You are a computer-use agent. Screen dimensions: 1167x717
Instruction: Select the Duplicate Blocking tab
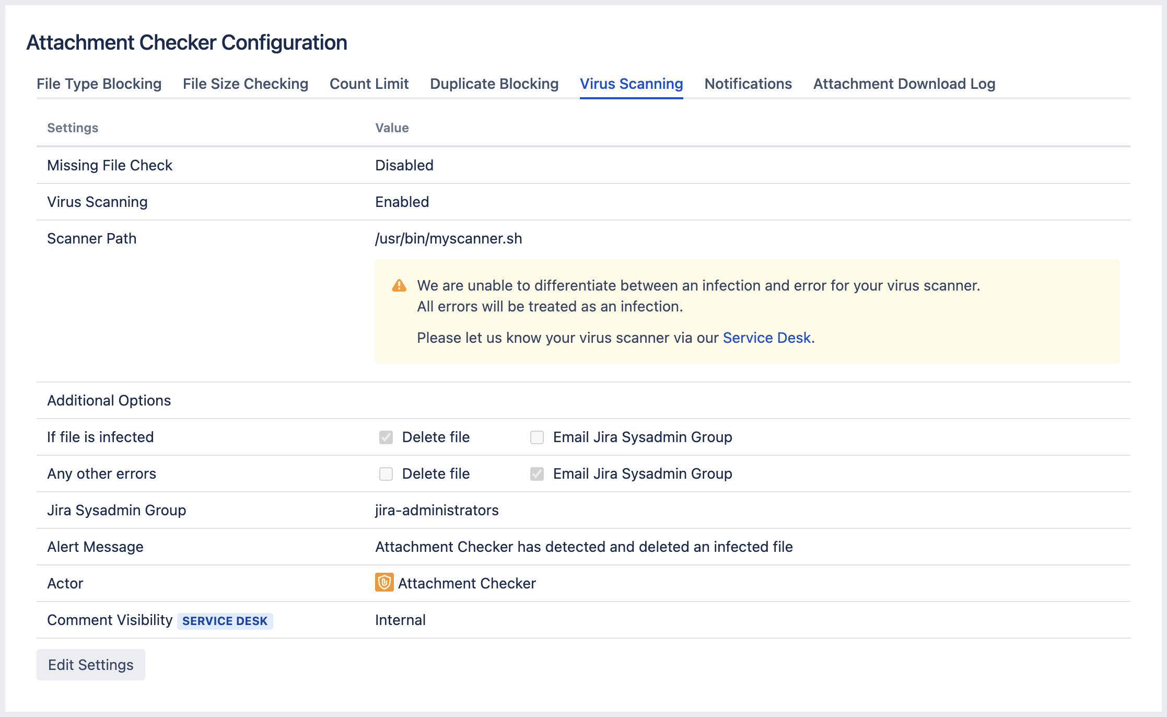tap(494, 84)
